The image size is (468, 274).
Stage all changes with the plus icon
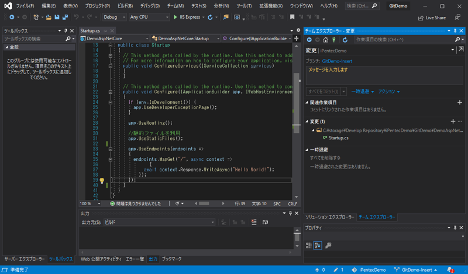coord(453,121)
